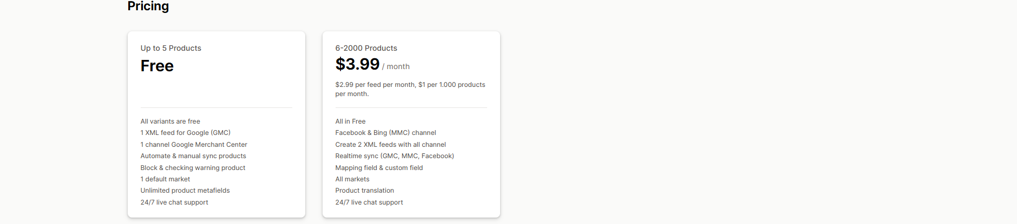The width and height of the screenshot is (1017, 224).
Task: Click 1 channel Google Merchant Center text
Action: point(193,145)
